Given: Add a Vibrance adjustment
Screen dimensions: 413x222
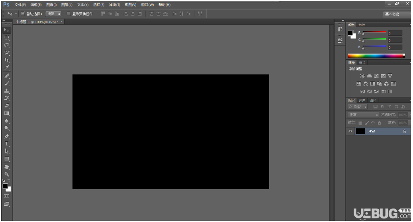Looking at the screenshot, I should click(x=390, y=76).
